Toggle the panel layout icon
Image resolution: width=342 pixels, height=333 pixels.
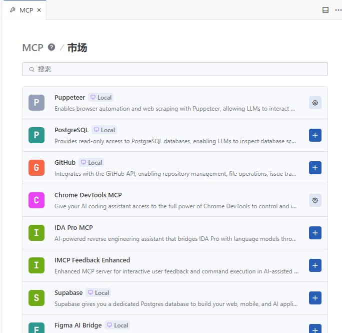point(325,10)
